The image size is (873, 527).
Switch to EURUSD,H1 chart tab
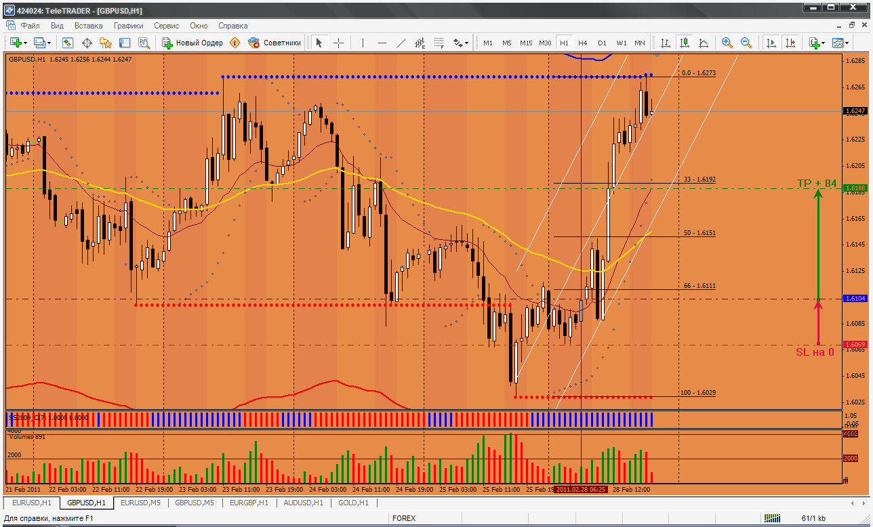click(x=31, y=503)
